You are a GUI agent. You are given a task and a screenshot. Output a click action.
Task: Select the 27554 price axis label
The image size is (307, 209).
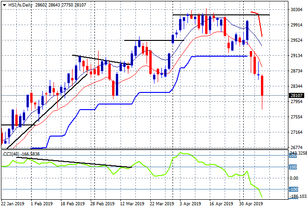tap(296, 117)
